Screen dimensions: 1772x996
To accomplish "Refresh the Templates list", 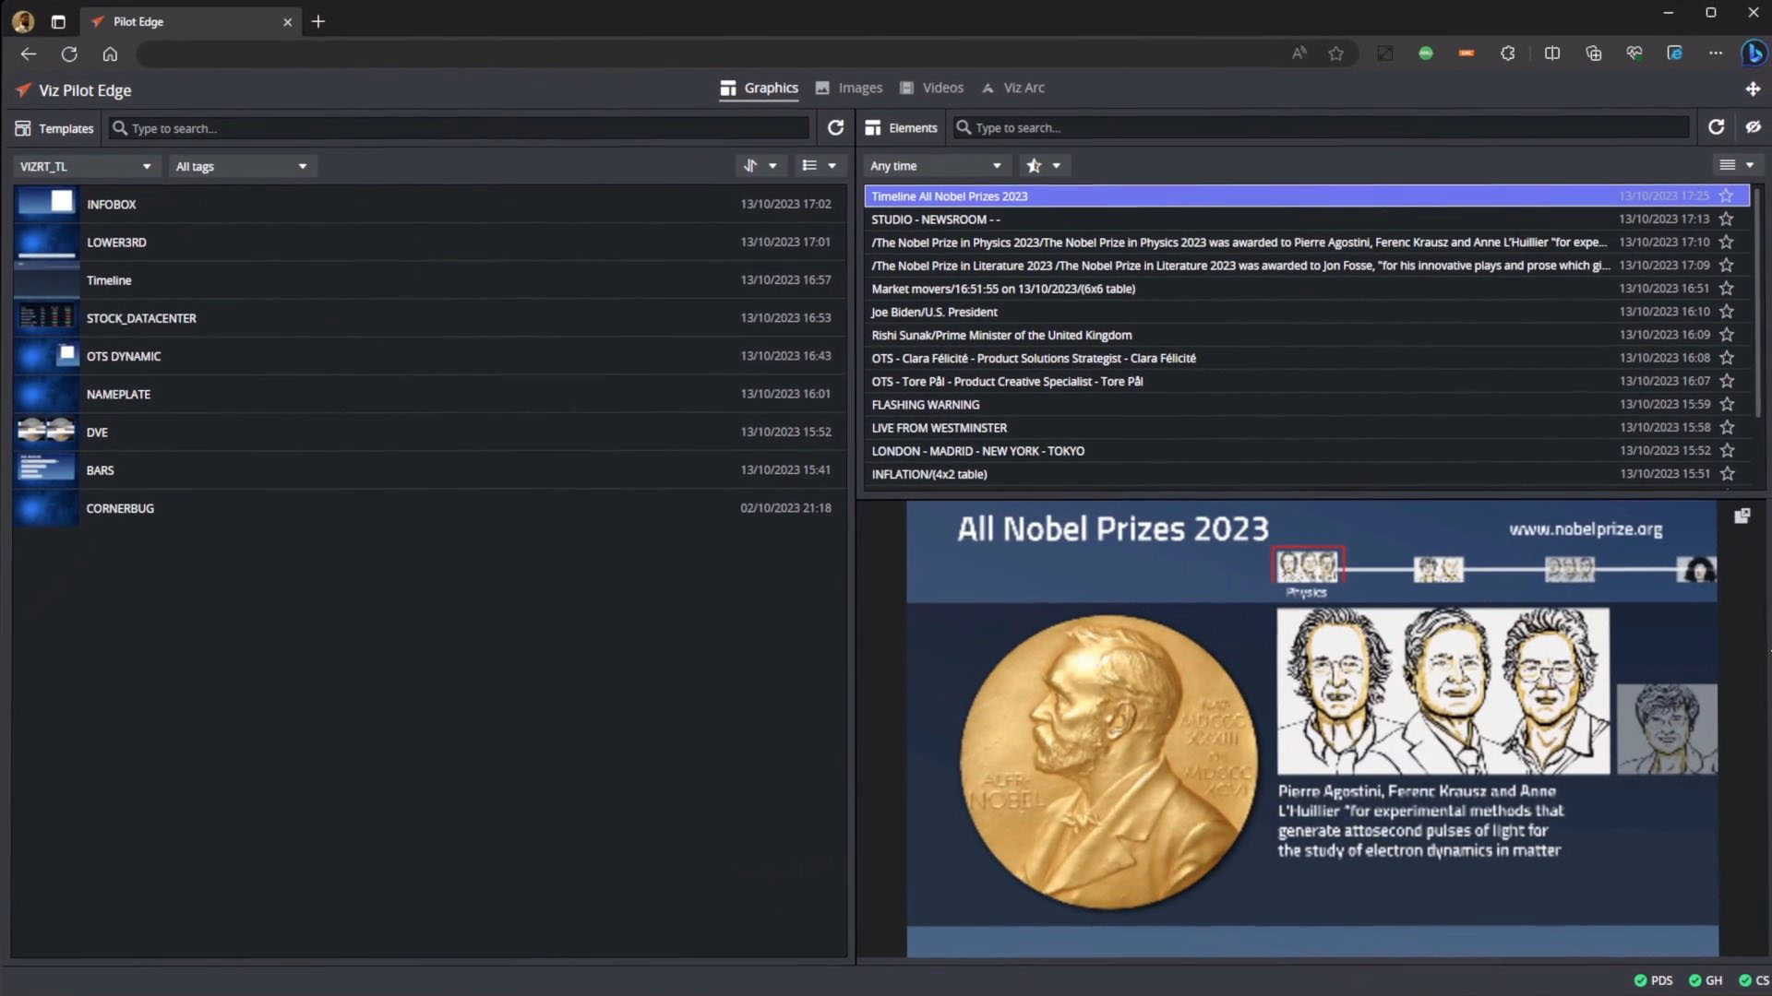I will coord(835,128).
